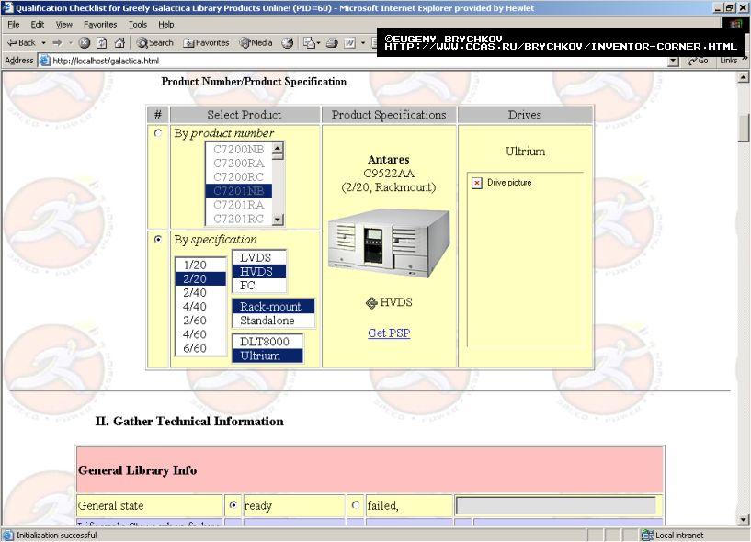Open the address bar dropdown arrow
The image size is (751, 542).
click(x=673, y=61)
